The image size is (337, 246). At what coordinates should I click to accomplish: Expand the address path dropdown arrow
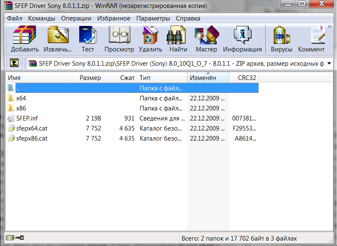pyautogui.click(x=329, y=63)
